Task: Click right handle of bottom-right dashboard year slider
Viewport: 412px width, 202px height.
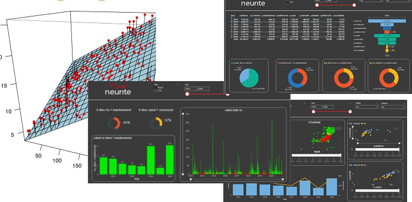Action: 350,111
